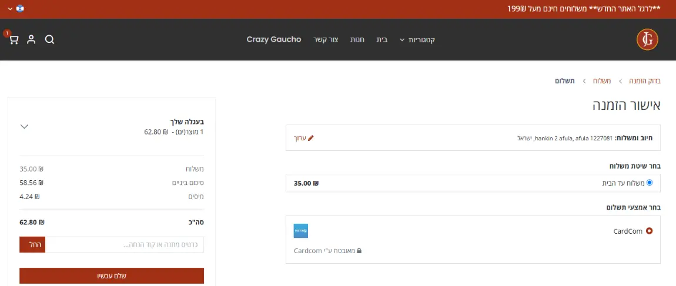The height and width of the screenshot is (286, 676).
Task: Focus the gift card or discount code field
Action: click(125, 245)
